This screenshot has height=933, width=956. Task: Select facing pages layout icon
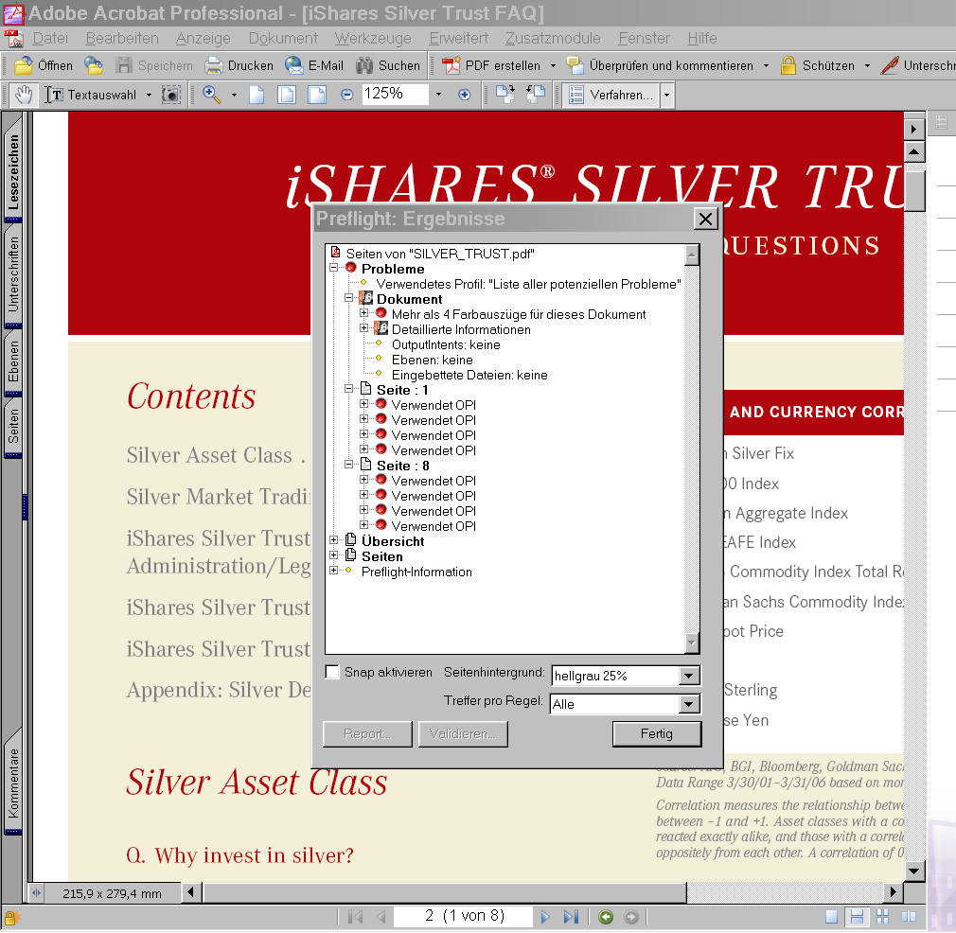pos(909,917)
